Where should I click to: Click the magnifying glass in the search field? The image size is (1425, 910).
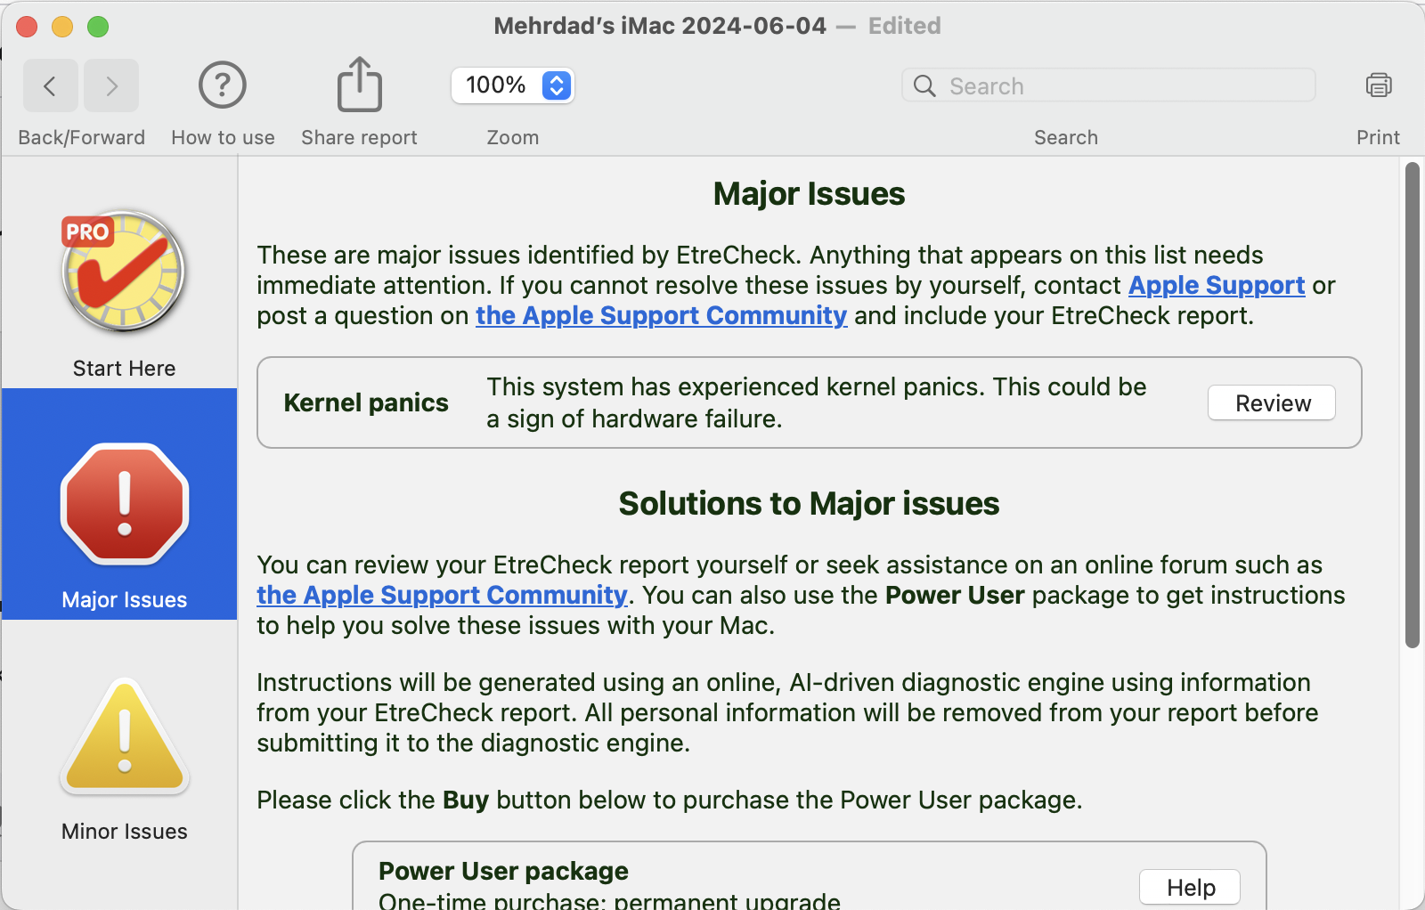point(924,85)
